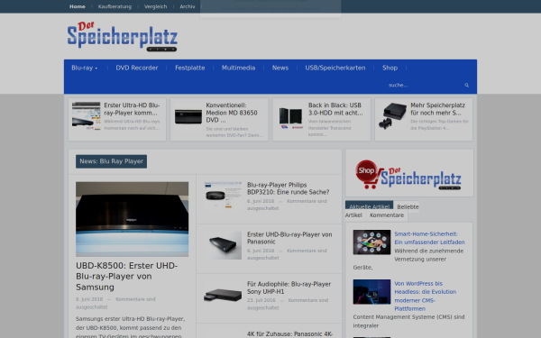Open Von WordPress bis Headless article link
The width and height of the screenshot is (541, 338).
click(x=425, y=296)
